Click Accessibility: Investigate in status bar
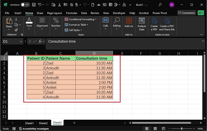The height and width of the screenshot is (131, 207). coord(34,129)
